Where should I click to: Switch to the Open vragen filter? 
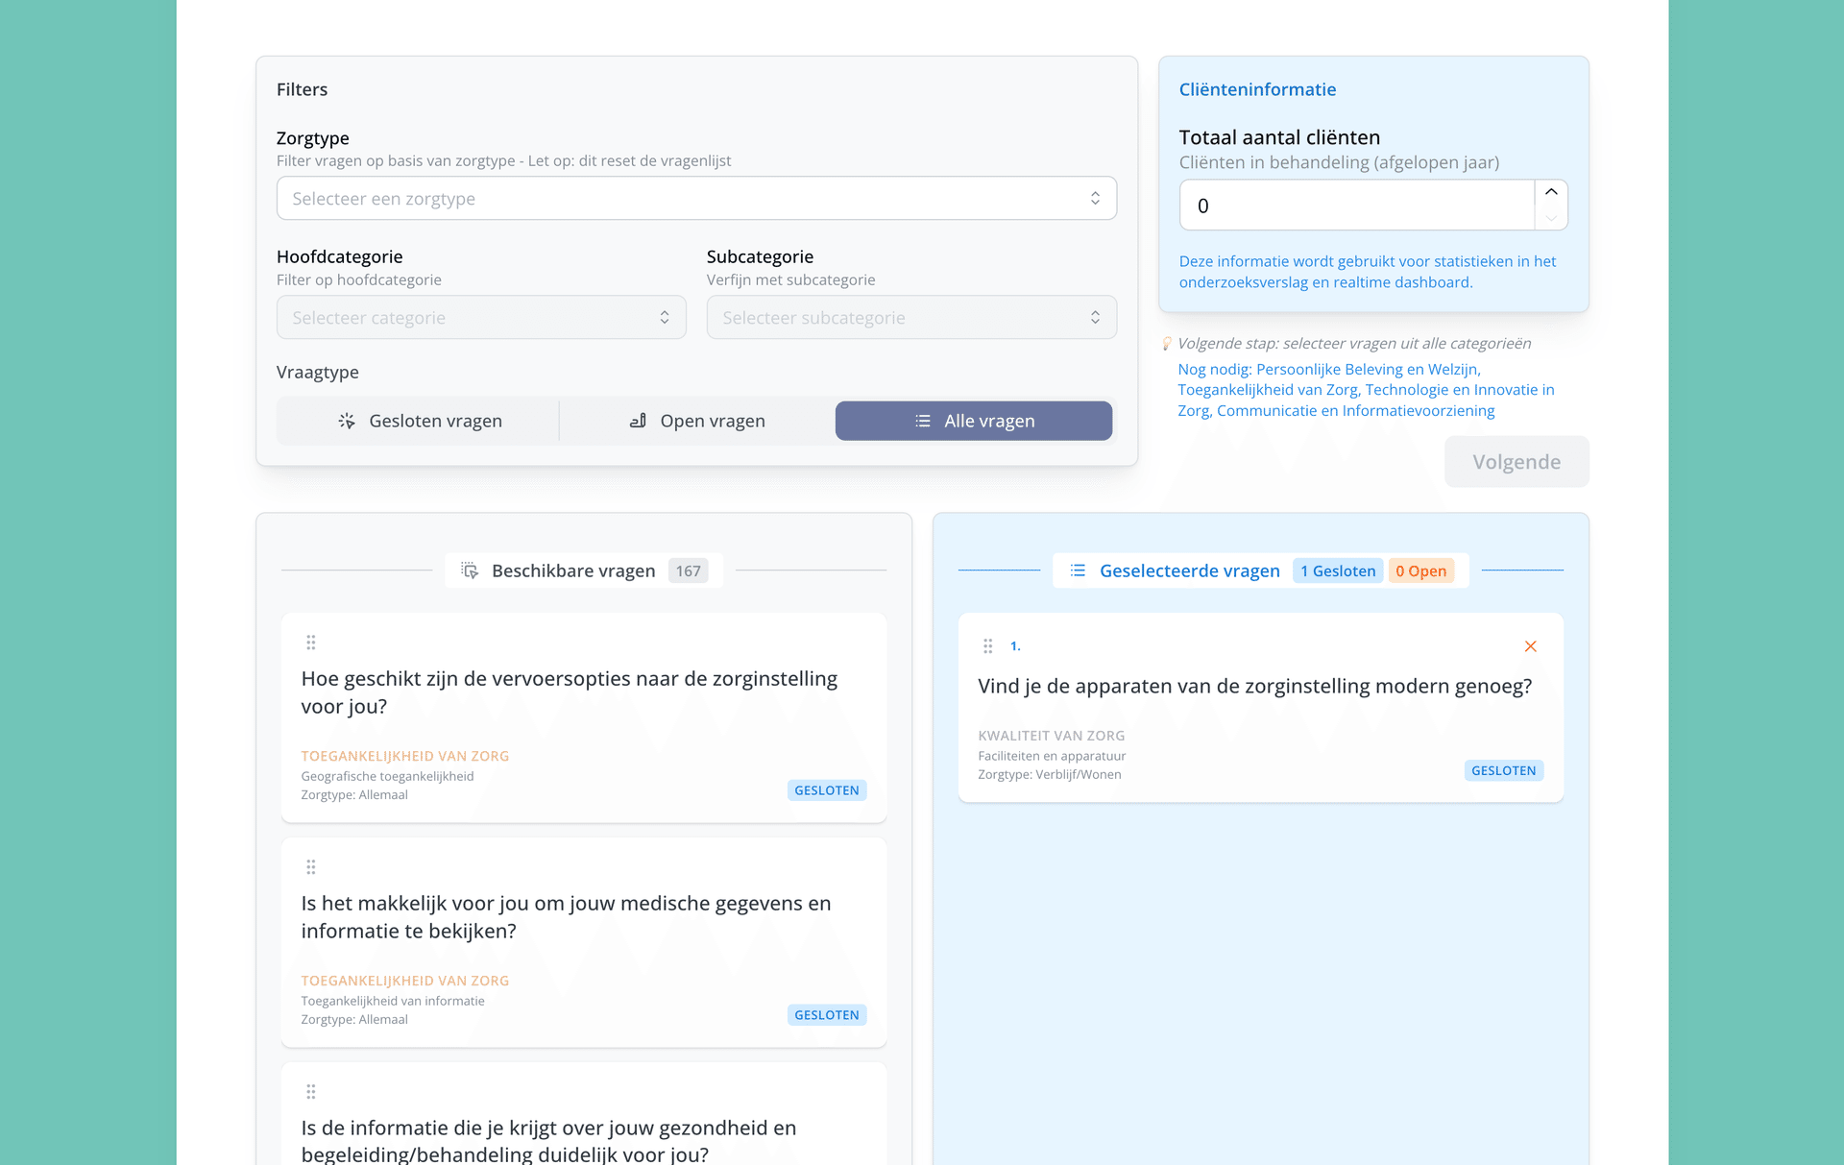pos(697,421)
